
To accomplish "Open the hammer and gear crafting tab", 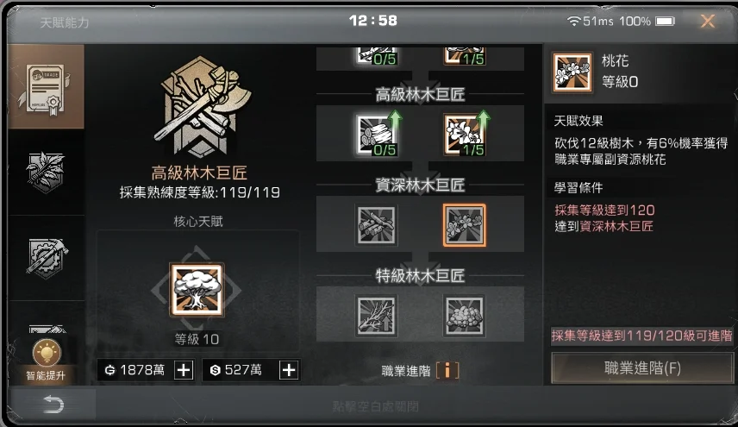I will pos(46,258).
